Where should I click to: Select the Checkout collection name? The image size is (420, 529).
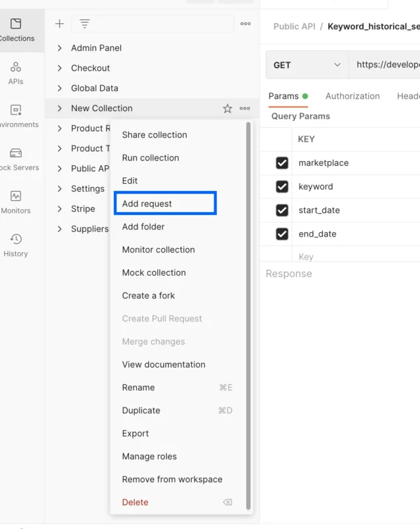pos(91,68)
